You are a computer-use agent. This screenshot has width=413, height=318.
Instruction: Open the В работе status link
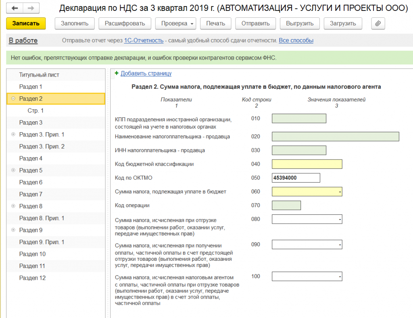pyautogui.click(x=23, y=41)
